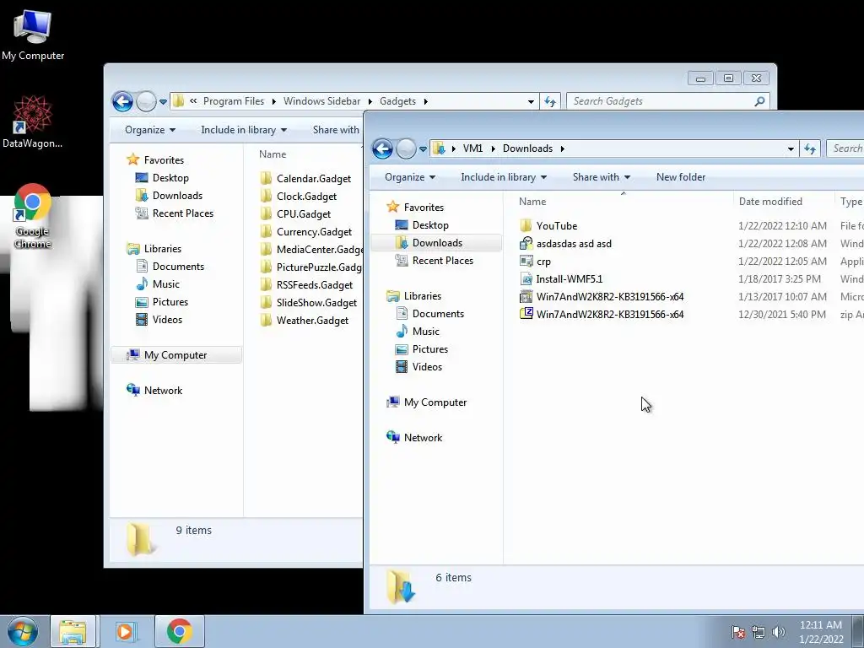Refresh the Gadgets window
This screenshot has height=648, width=864.
coord(550,101)
